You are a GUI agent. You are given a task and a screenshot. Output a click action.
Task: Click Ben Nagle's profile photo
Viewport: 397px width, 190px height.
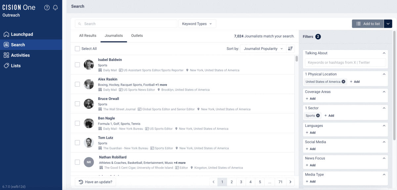click(x=89, y=123)
